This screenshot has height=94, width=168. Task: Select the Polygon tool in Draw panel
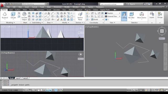46,20
